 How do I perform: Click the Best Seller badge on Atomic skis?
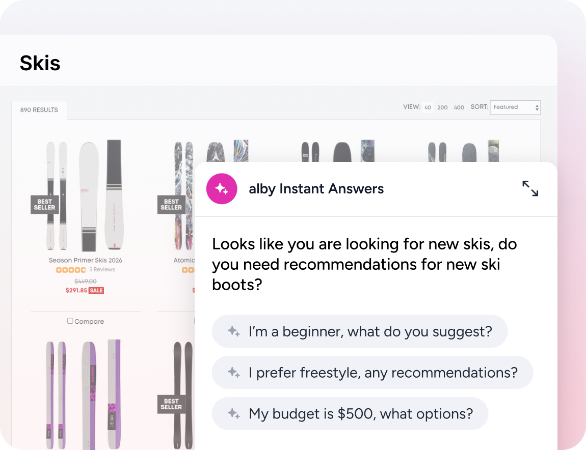(x=171, y=204)
